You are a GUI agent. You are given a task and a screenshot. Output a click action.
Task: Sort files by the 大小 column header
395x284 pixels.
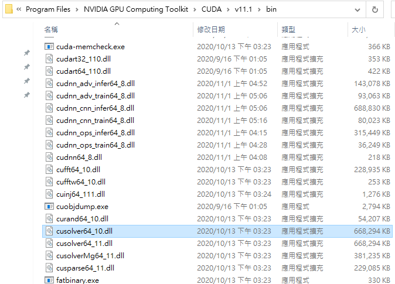tap(359, 30)
